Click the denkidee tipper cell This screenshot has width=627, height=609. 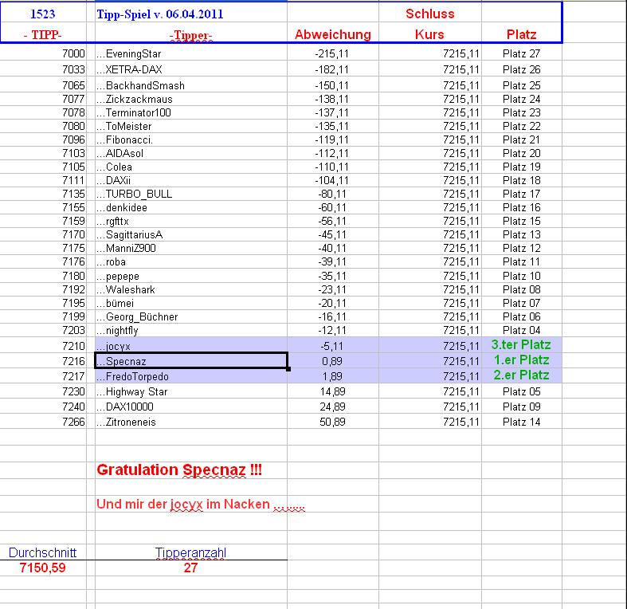click(190, 208)
